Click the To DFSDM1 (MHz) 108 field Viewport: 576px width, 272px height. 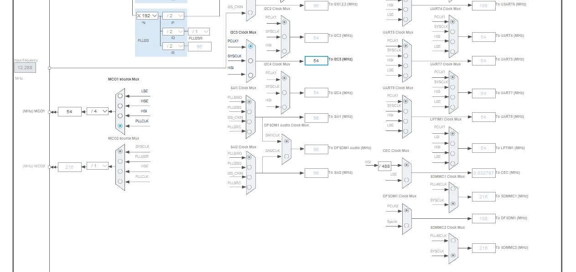(484, 218)
